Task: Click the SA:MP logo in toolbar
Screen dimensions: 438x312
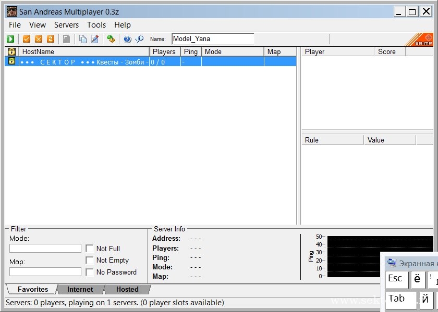Action: tap(420, 40)
